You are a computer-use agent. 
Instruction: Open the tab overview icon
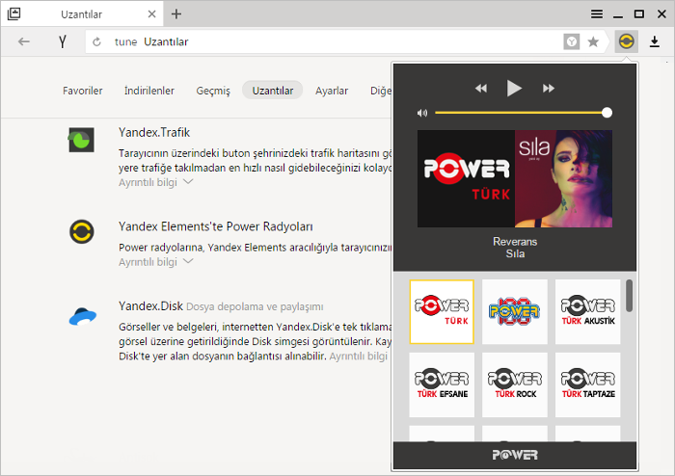(13, 13)
